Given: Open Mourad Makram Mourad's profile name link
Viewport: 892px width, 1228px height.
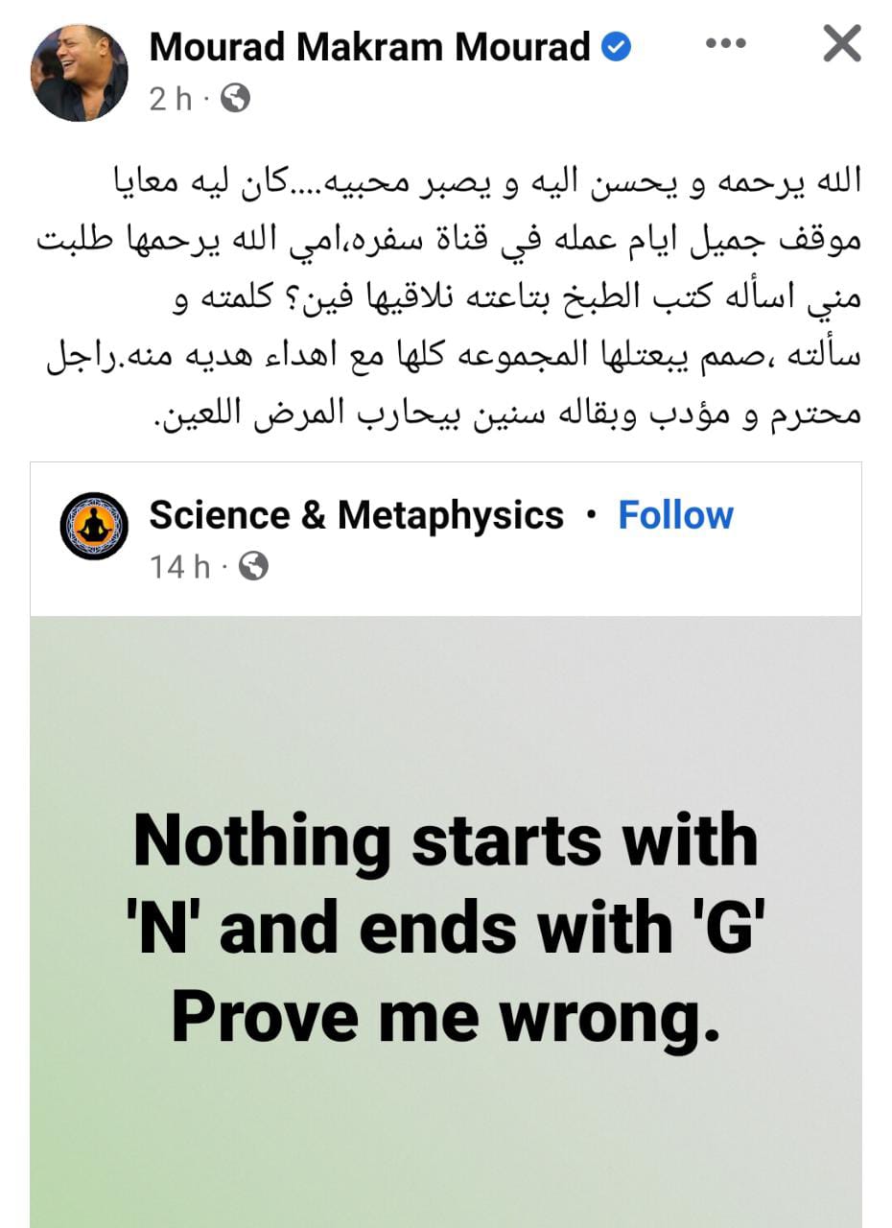Looking at the screenshot, I should click(369, 47).
